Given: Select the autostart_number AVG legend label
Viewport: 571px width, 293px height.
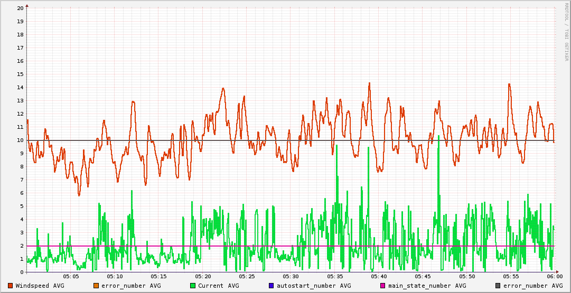Looking at the screenshot, I should point(314,286).
